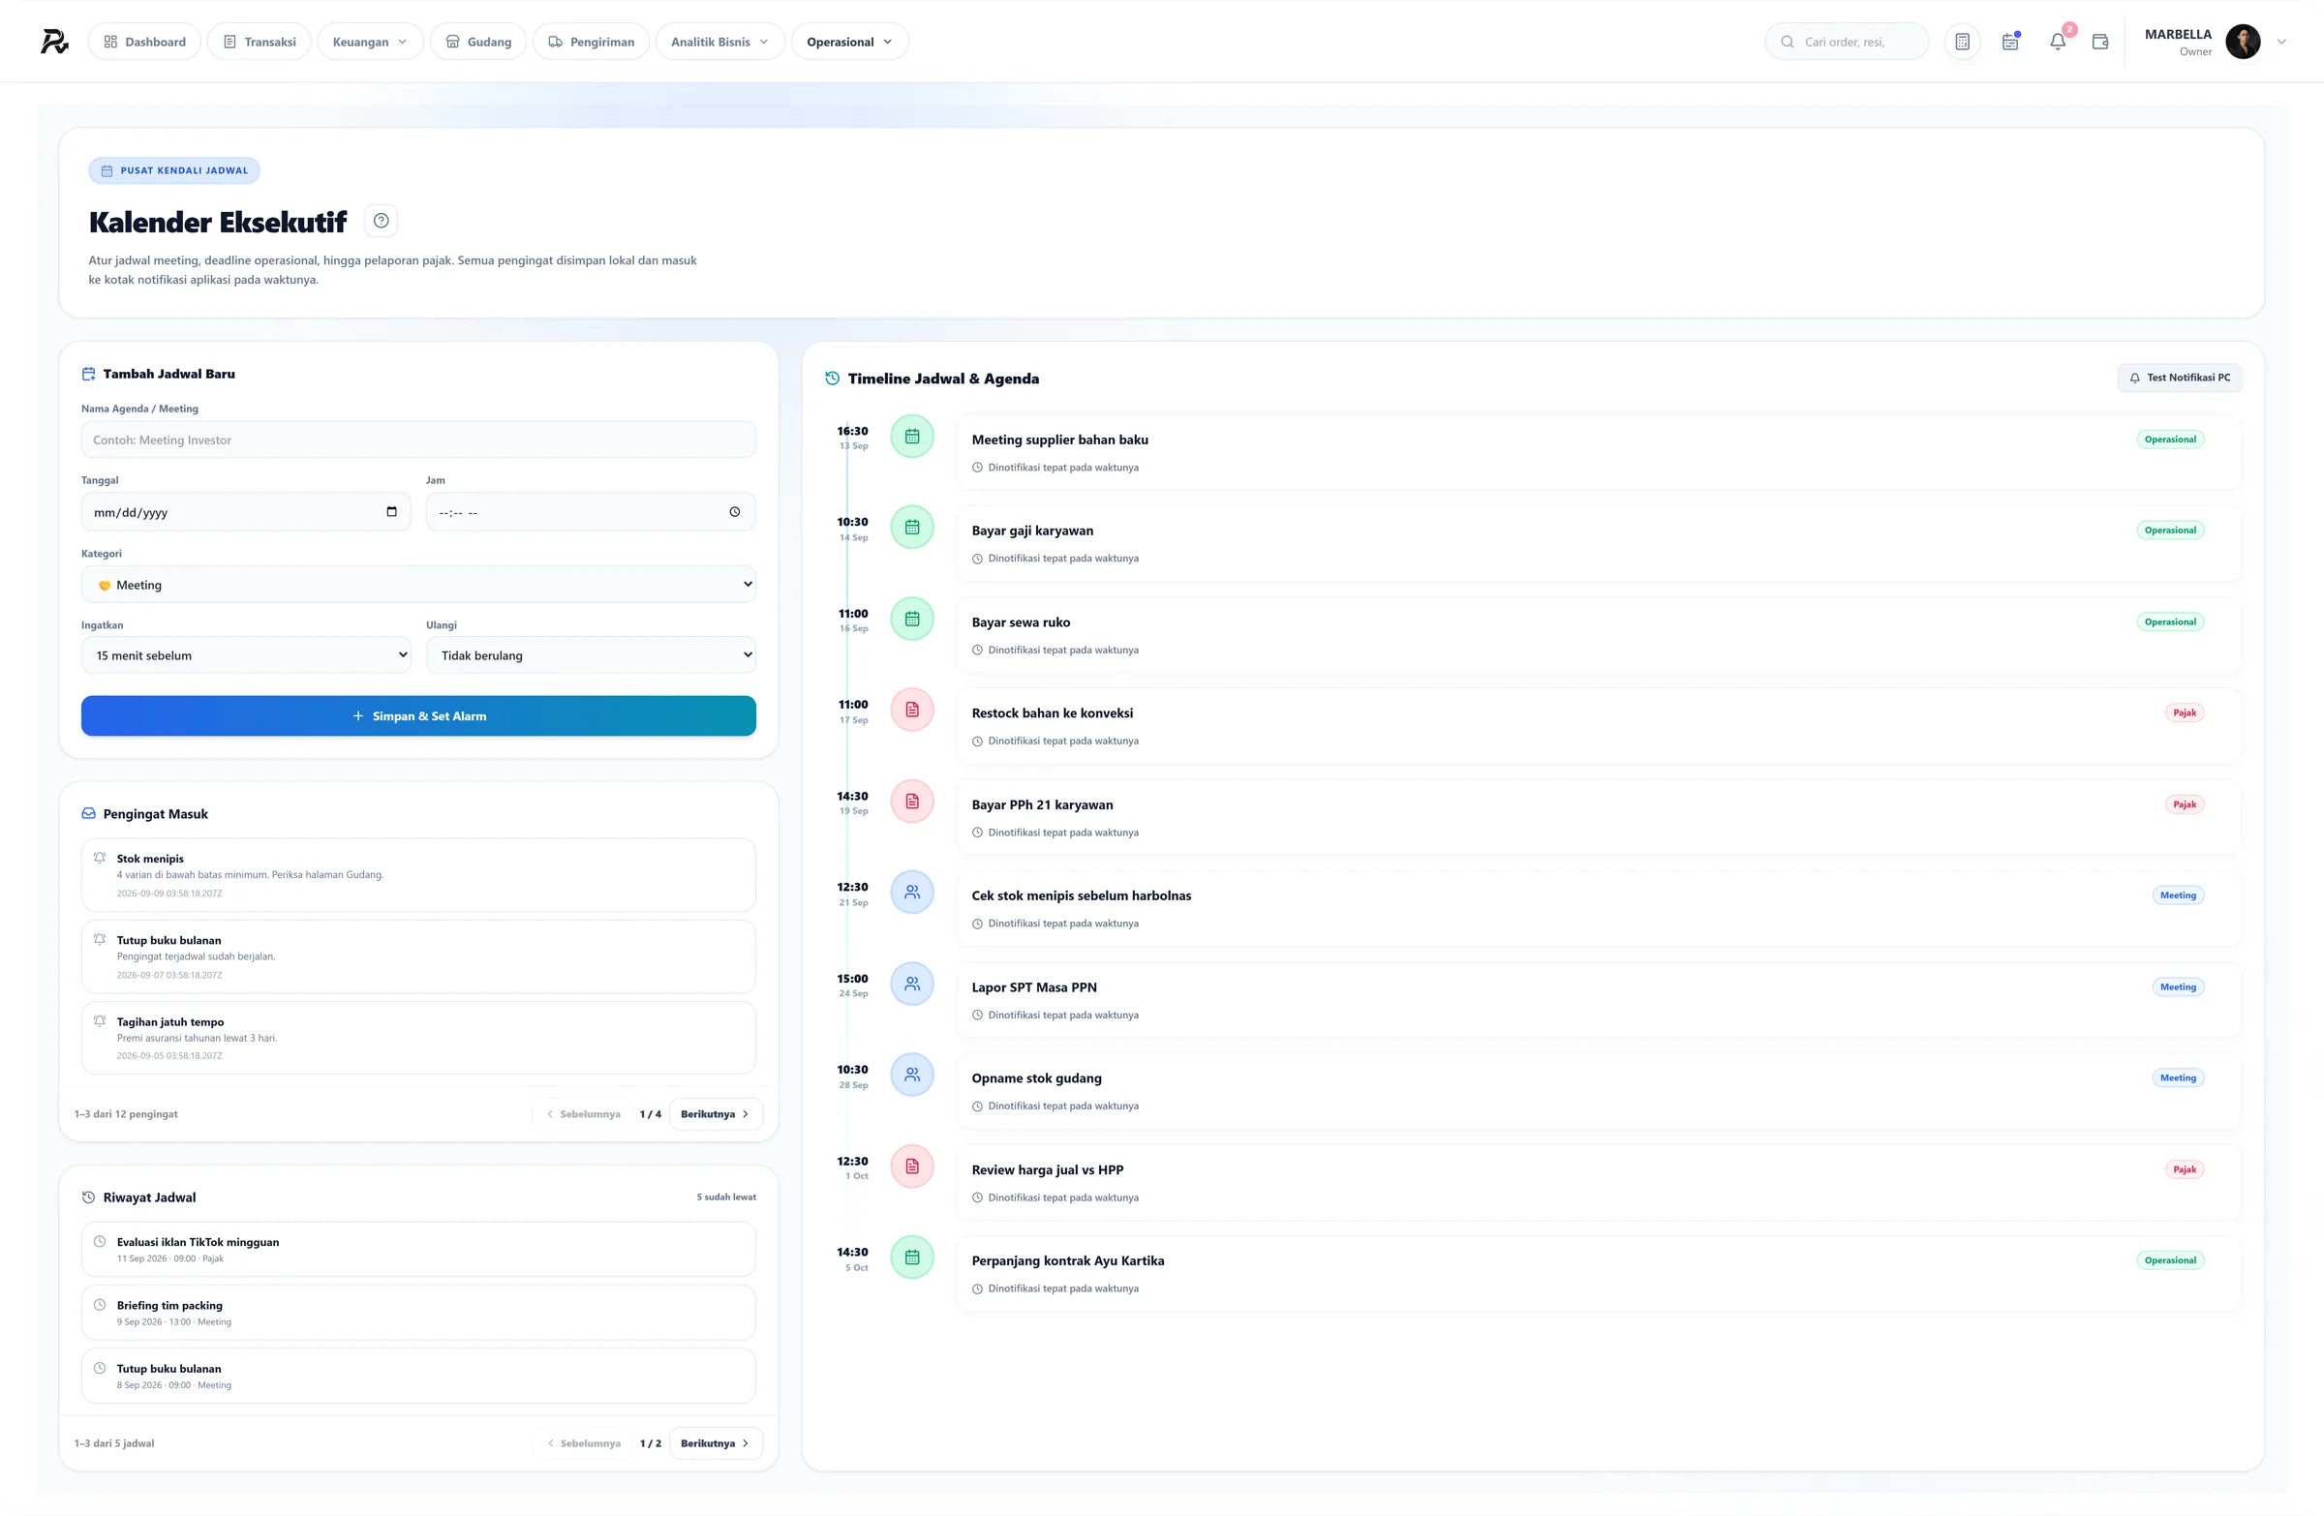Open the Ulangi dropdown set to Tidak berulang

point(591,655)
